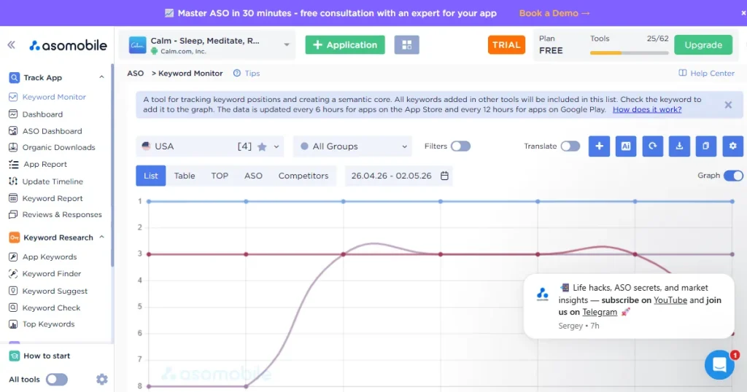Open the blue settings gear icon
This screenshot has height=392, width=747.
[x=732, y=146]
